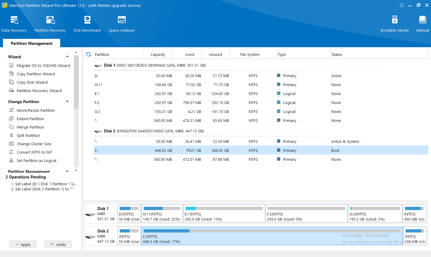Click Move/Resize Partition icon
431x257 pixels.
point(11,110)
